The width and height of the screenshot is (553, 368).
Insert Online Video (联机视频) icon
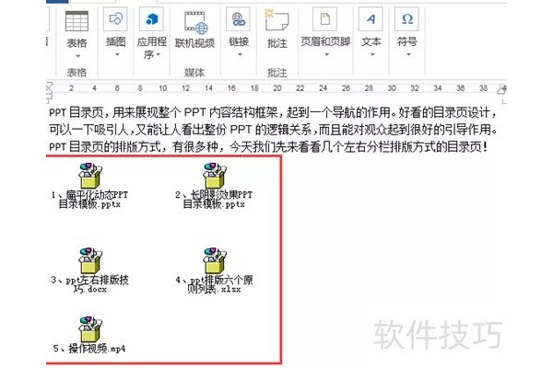pos(195,22)
